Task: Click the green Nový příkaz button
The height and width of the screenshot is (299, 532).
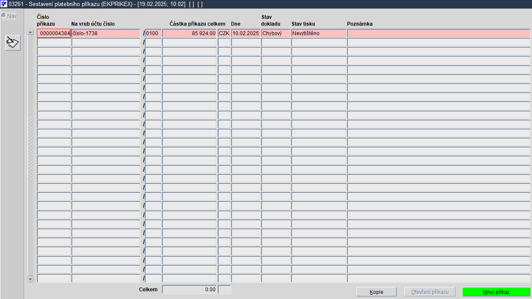Action: pos(496,292)
